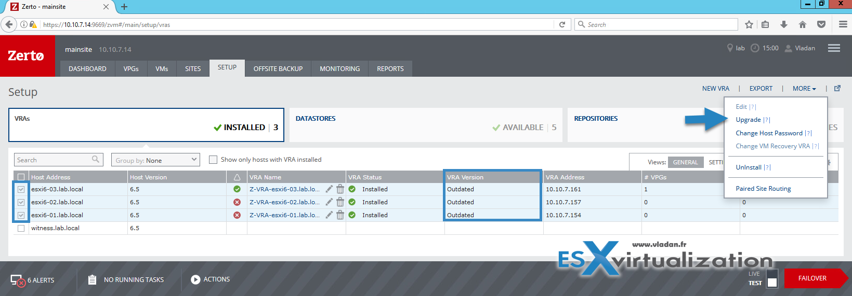
Task: Open the Pocket shield icon in browser toolbar
Action: [x=821, y=24]
